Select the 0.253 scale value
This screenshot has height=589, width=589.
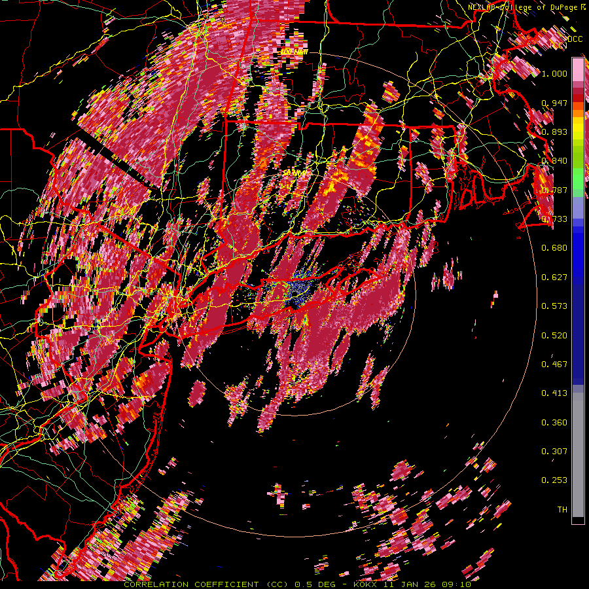click(x=554, y=480)
